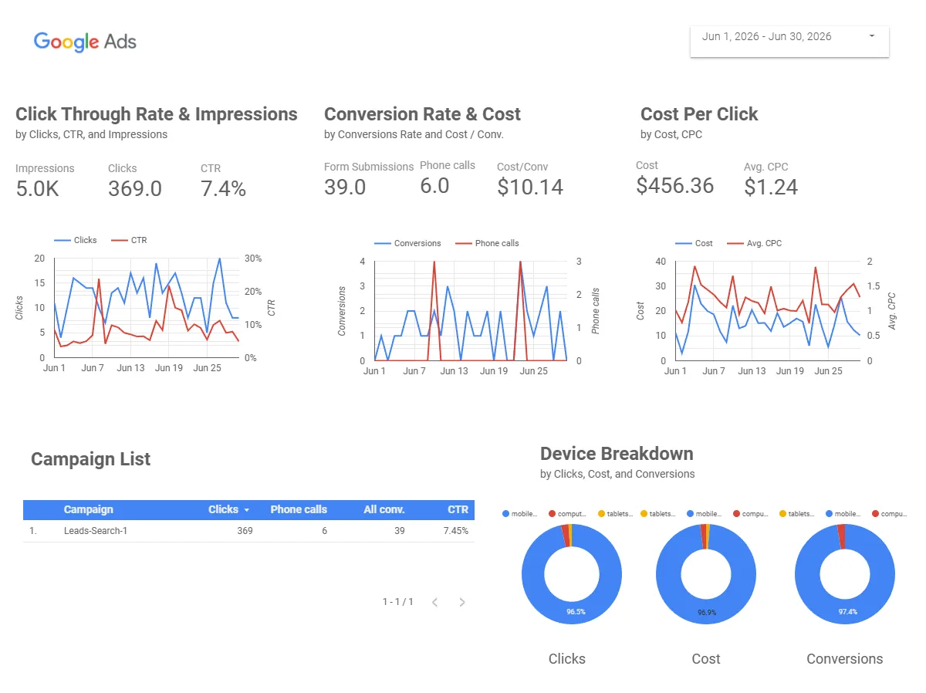
Task: Open the Leads-Search-1 campaign row
Action: click(x=248, y=531)
